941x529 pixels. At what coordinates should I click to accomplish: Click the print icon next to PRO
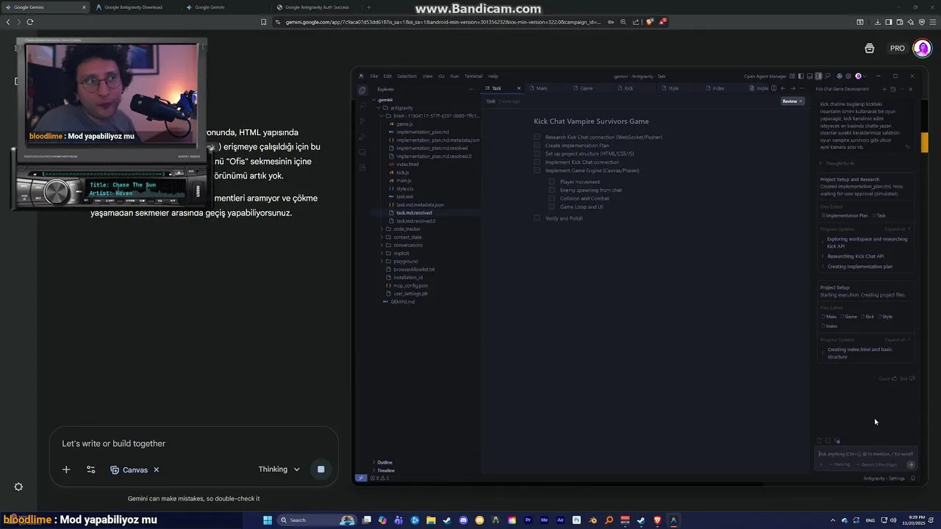tap(870, 48)
